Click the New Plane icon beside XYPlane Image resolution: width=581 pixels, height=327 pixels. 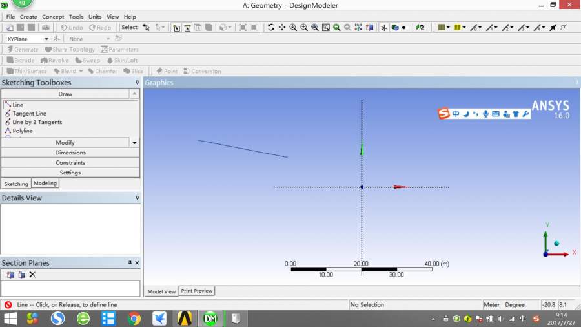[x=57, y=39]
